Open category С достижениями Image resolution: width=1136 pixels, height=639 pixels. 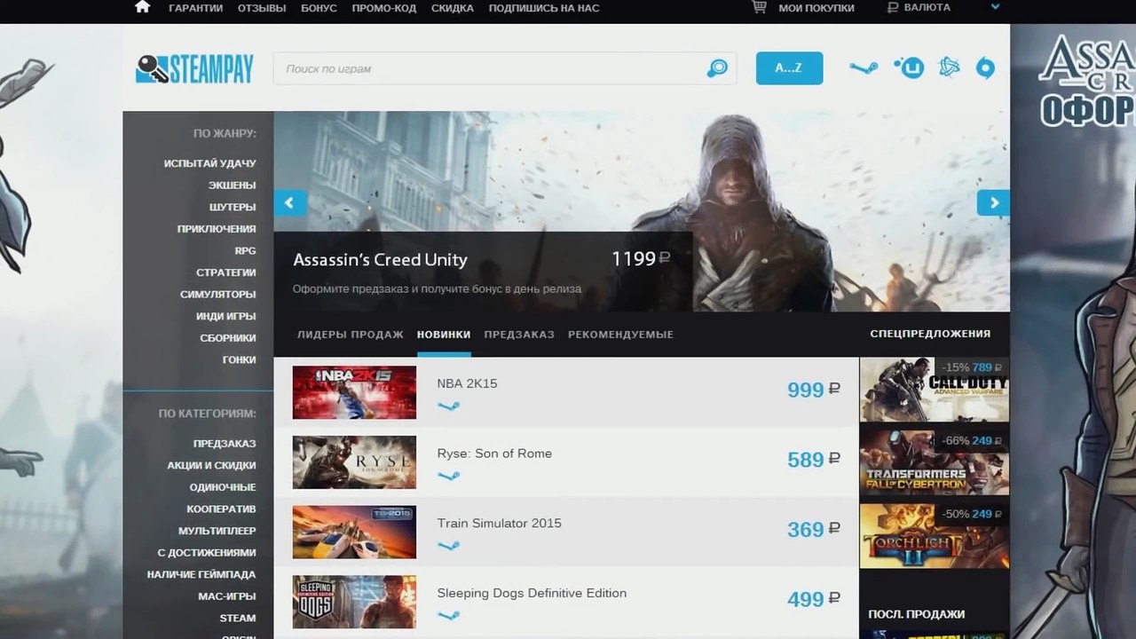(207, 553)
